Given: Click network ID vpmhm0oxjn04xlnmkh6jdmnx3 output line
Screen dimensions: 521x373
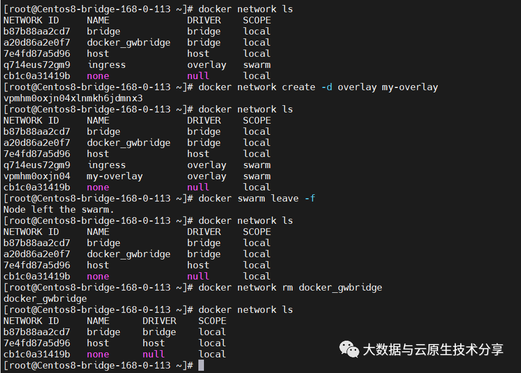Looking at the screenshot, I should click(73, 98).
